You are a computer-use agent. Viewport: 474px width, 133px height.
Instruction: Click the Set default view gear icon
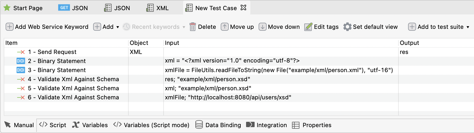tap(347, 27)
